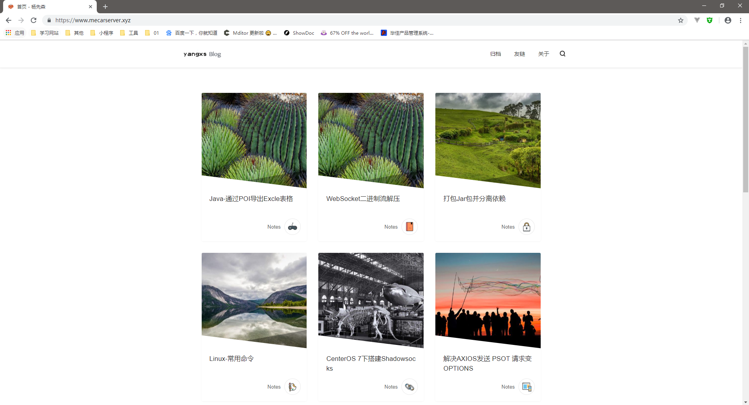Click Notes tag on 打包Jar包 card
The image size is (749, 405).
coord(508,227)
